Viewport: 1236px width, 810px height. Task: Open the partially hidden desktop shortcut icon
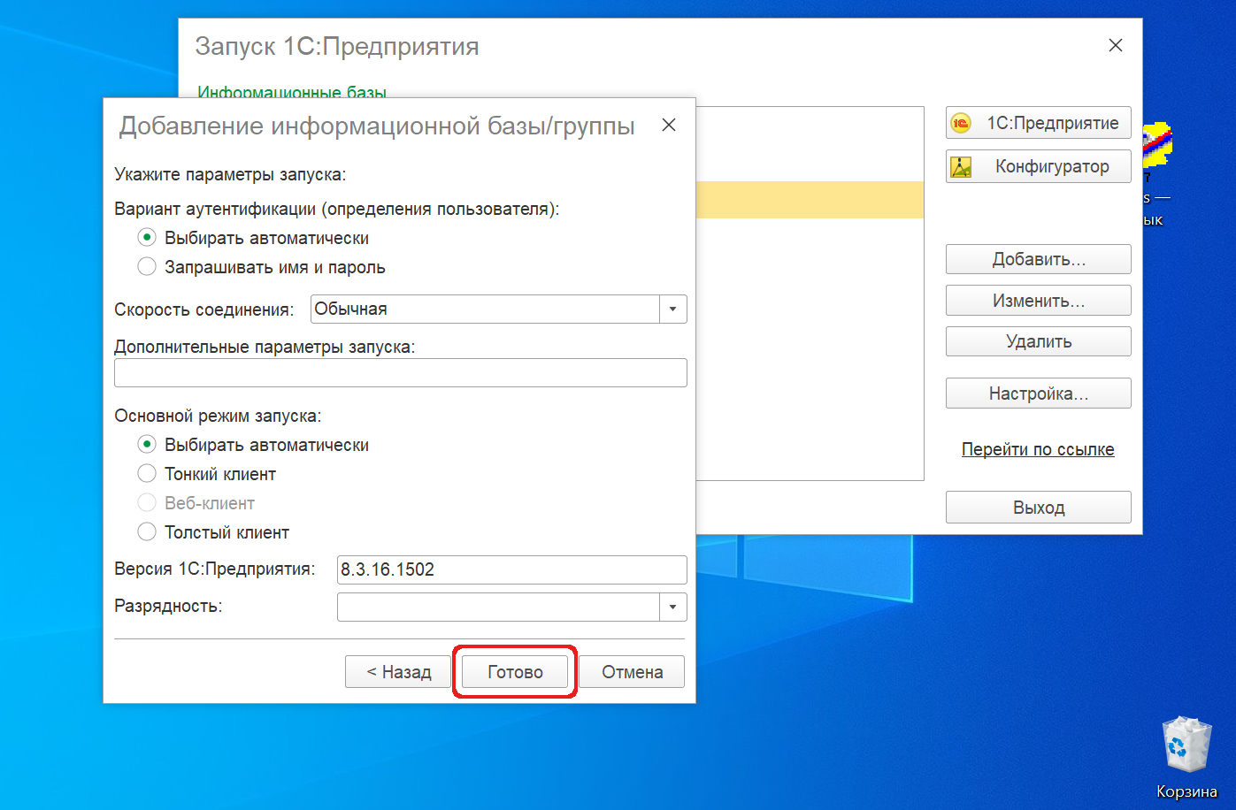click(1157, 145)
